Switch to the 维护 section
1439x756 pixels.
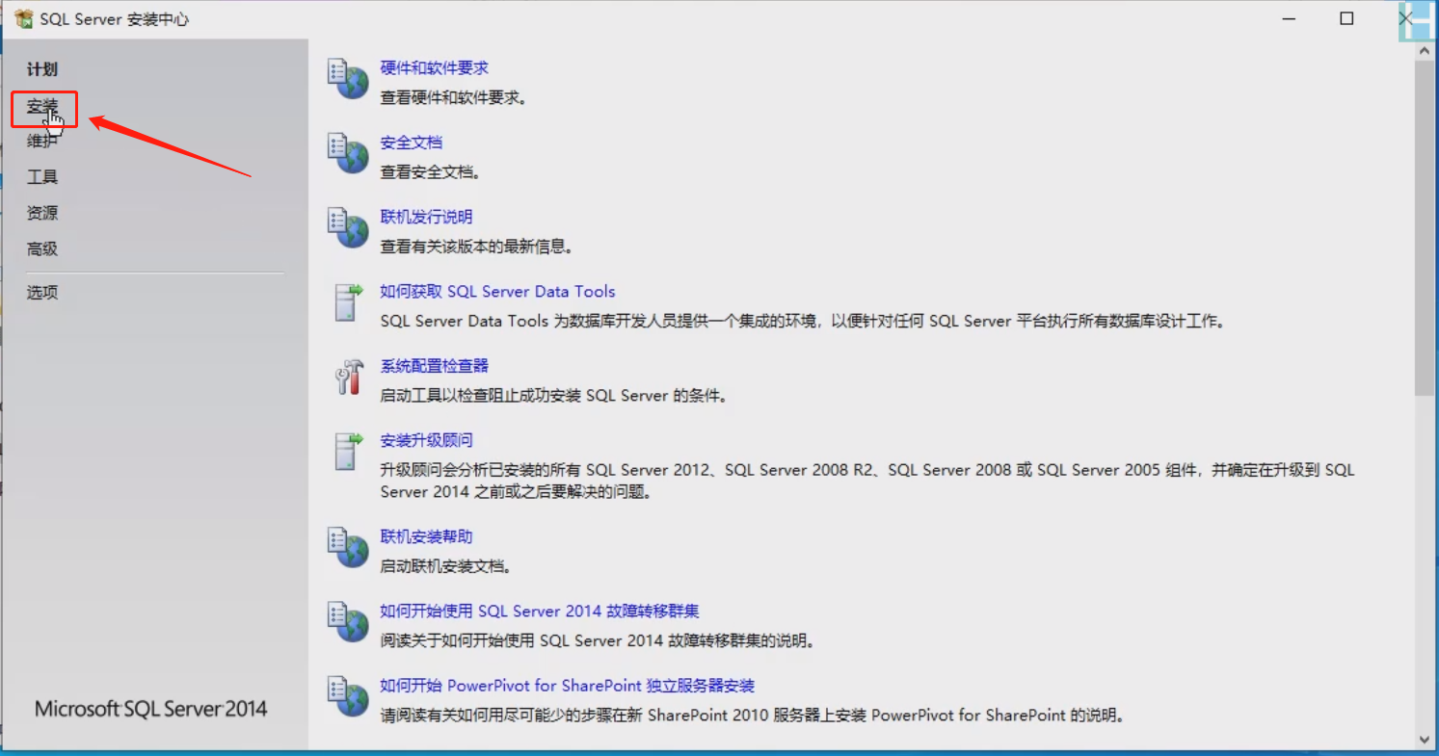tap(42, 142)
